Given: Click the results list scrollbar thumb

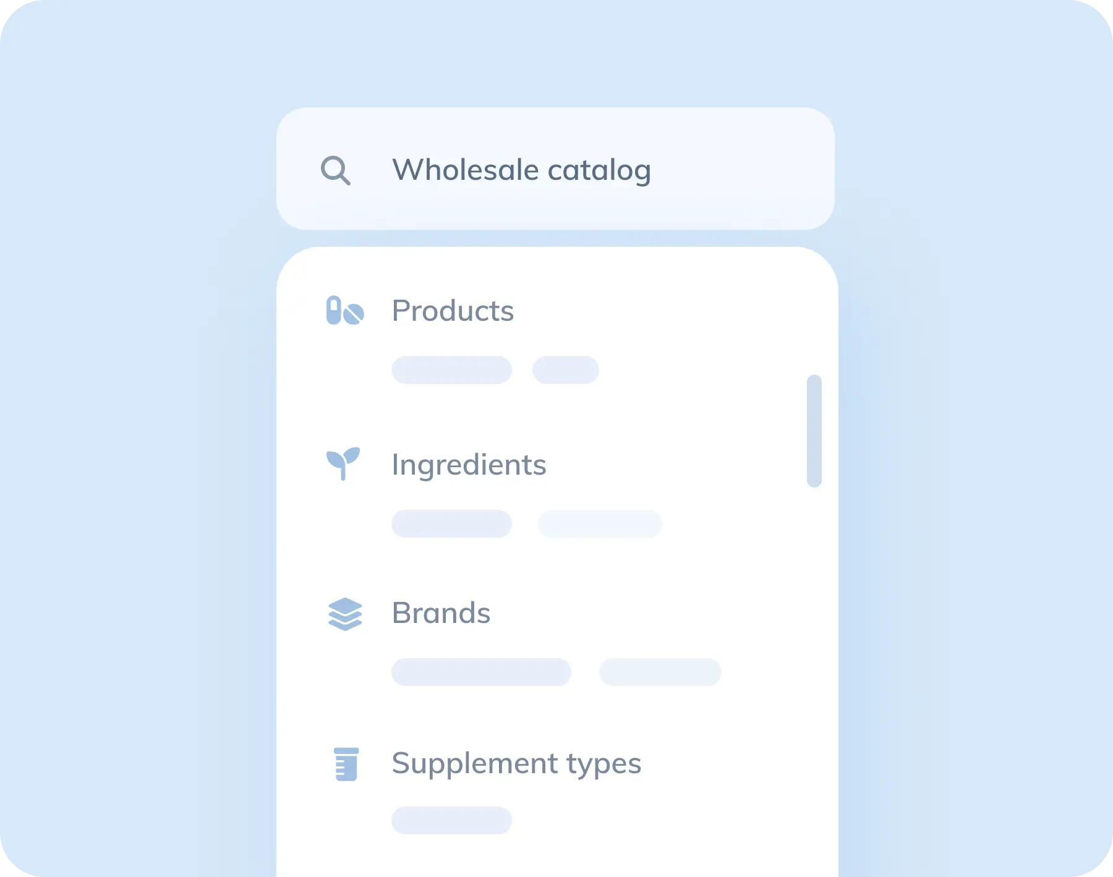Looking at the screenshot, I should pyautogui.click(x=814, y=431).
